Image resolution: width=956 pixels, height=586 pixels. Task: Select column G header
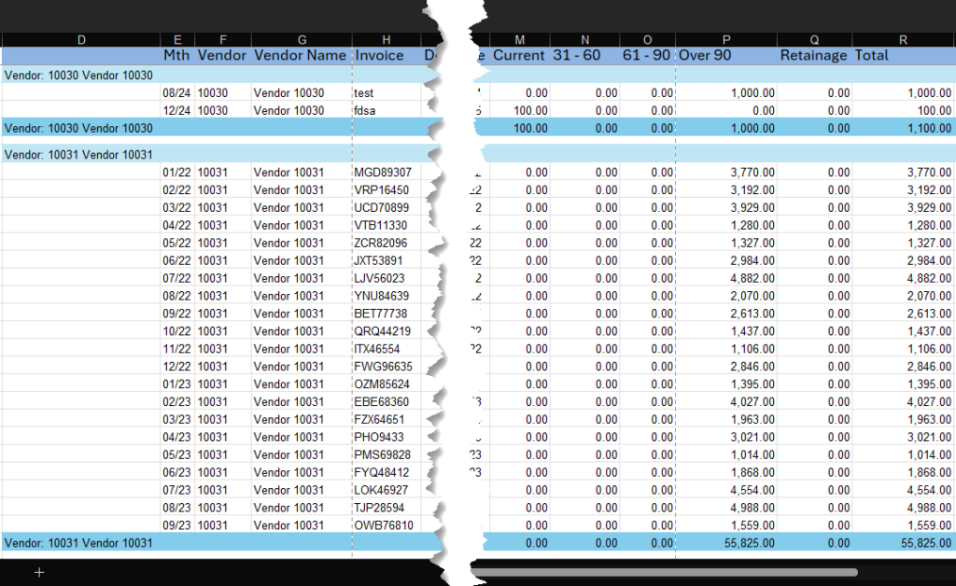click(302, 39)
